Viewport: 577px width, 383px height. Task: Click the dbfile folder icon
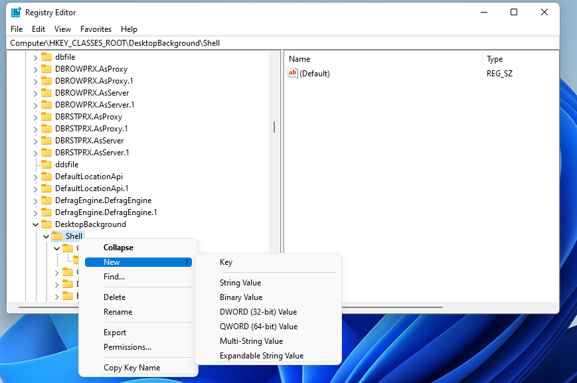coord(46,56)
